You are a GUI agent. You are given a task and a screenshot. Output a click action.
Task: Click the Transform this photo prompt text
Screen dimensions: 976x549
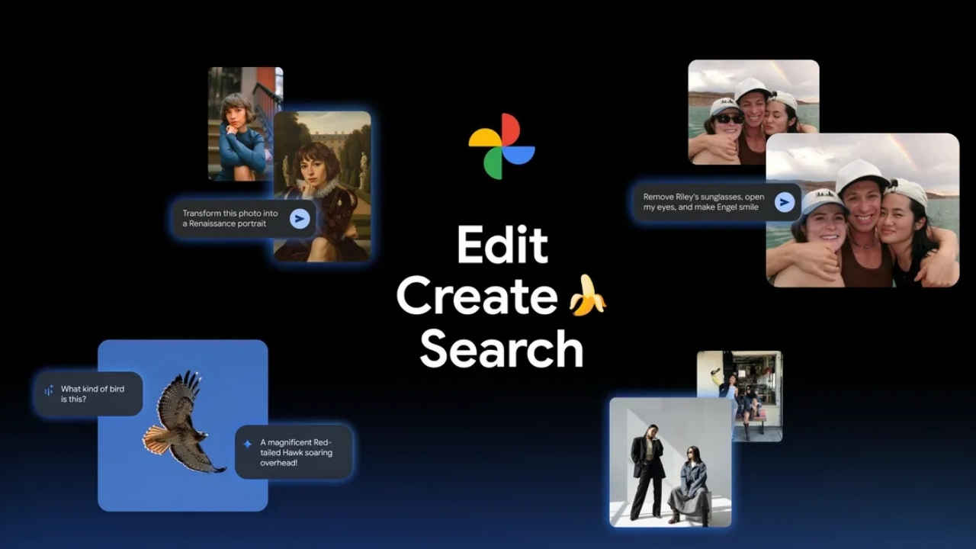[x=230, y=219]
